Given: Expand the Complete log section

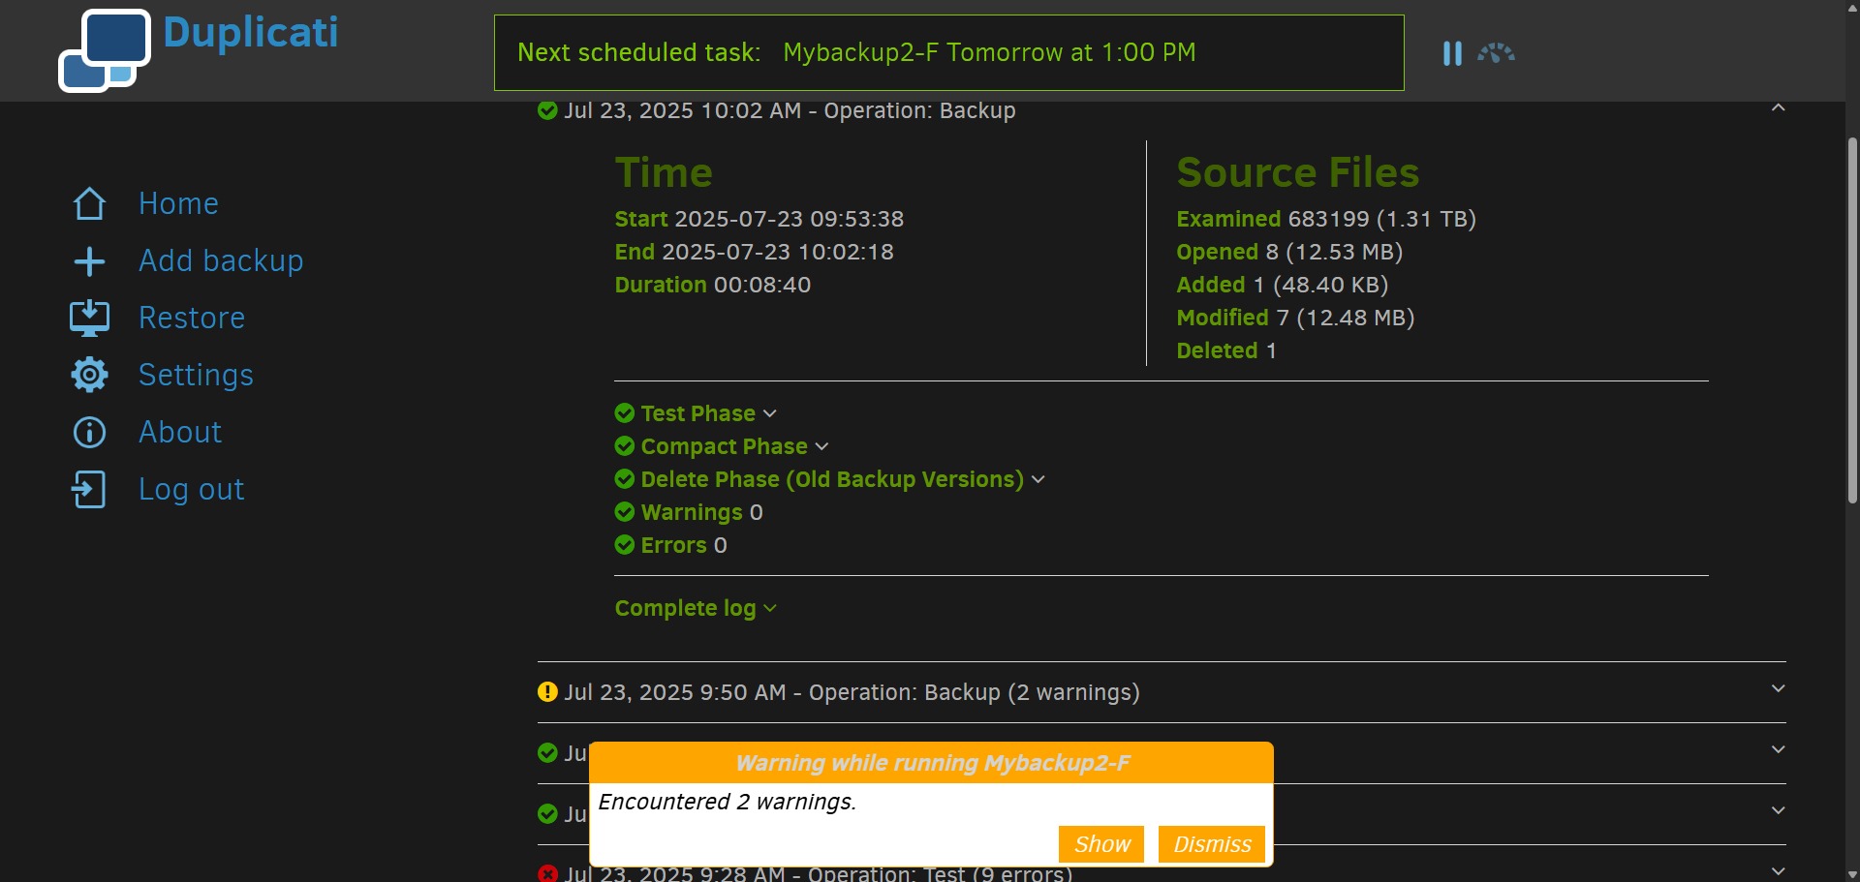Looking at the screenshot, I should coord(696,608).
